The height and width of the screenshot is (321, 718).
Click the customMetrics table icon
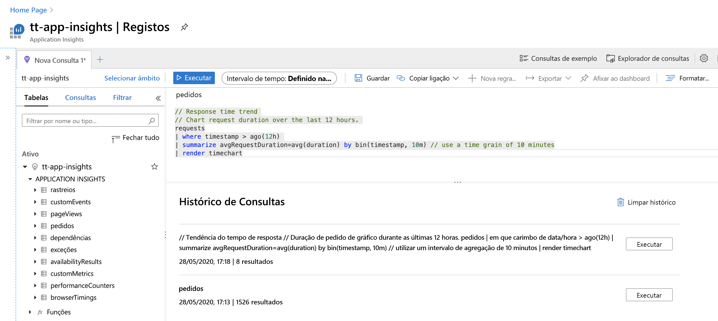43,274
